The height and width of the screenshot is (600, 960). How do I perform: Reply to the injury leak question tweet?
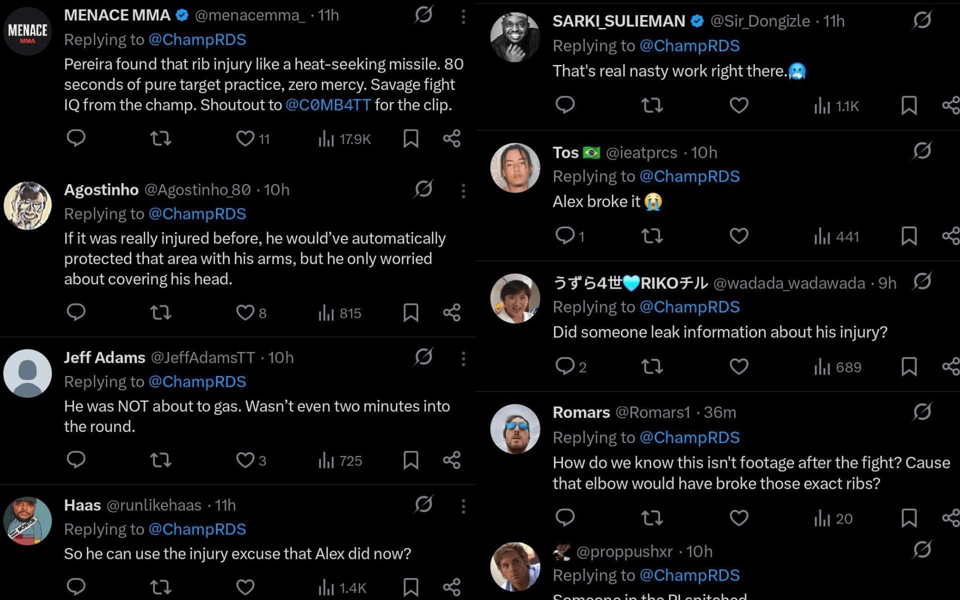click(x=565, y=366)
